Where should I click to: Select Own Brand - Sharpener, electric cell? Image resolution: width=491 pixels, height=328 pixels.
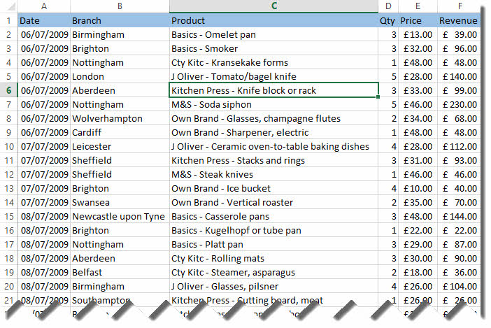pos(273,133)
